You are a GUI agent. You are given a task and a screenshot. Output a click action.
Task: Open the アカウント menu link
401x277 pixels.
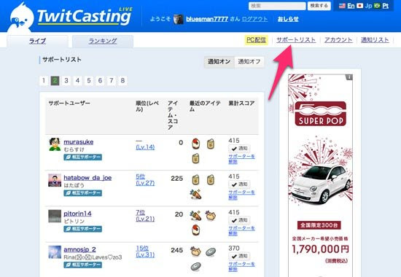(338, 40)
